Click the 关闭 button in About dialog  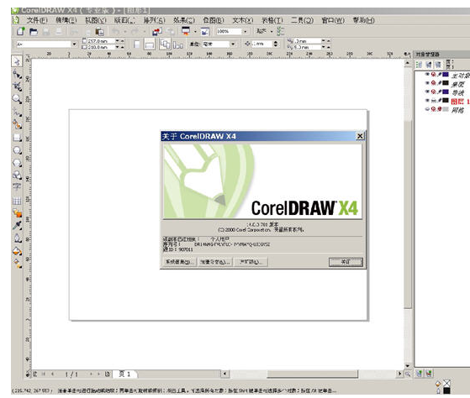coord(346,262)
